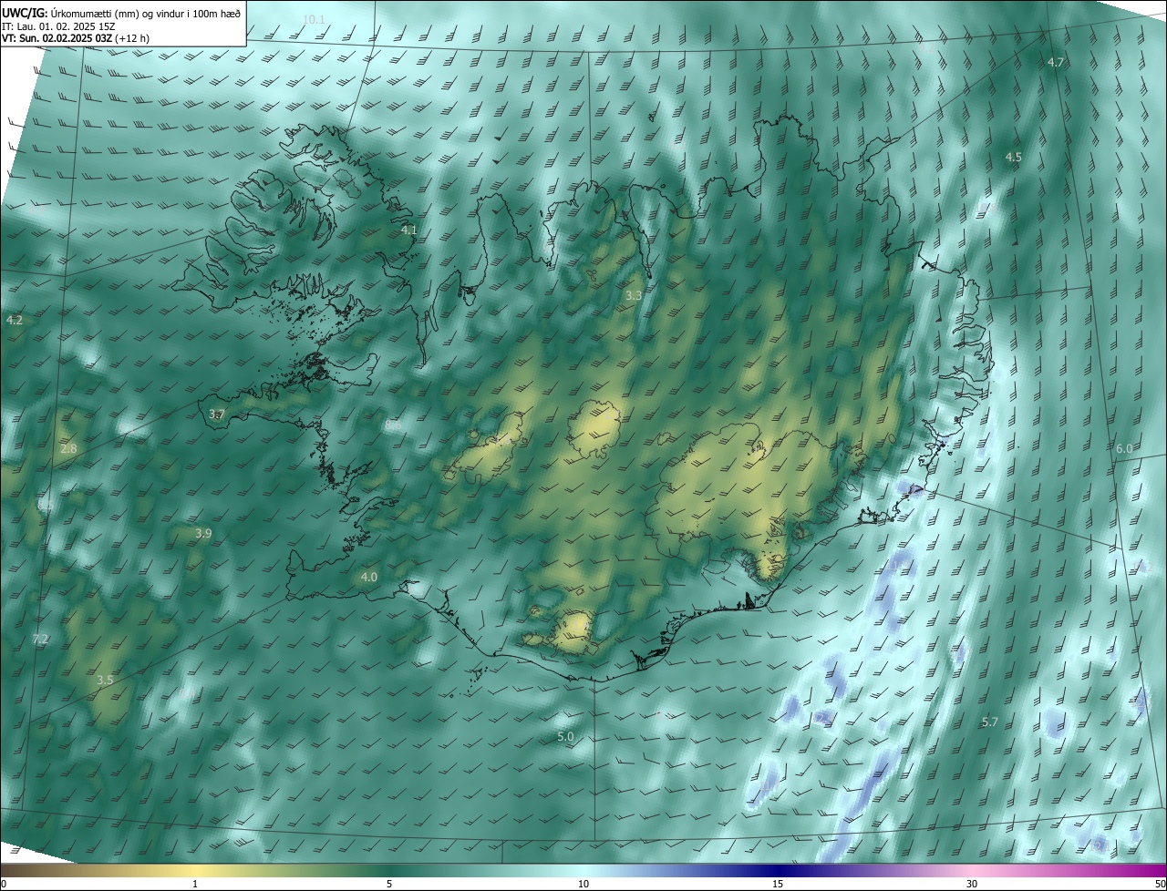1167x891 pixels.
Task: Click the valid time line 'VT: Sun. 02.02.2025 03Z'
Action: click(x=57, y=38)
